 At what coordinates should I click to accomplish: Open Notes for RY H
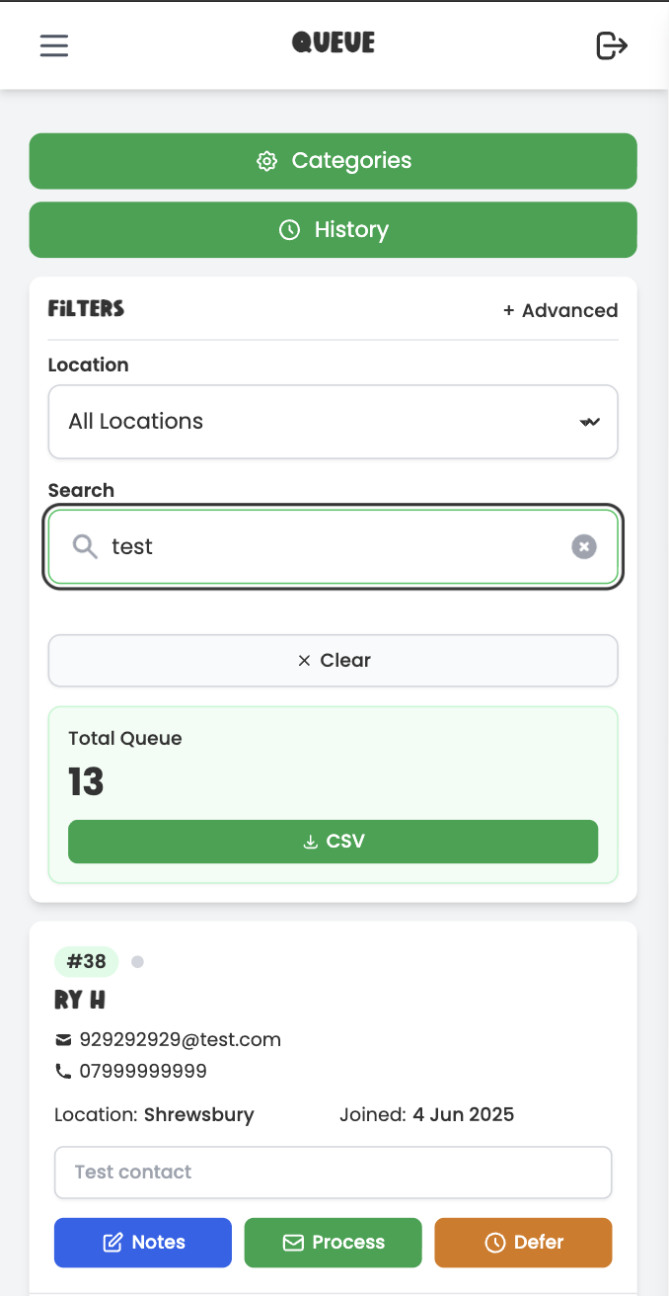coord(143,1243)
